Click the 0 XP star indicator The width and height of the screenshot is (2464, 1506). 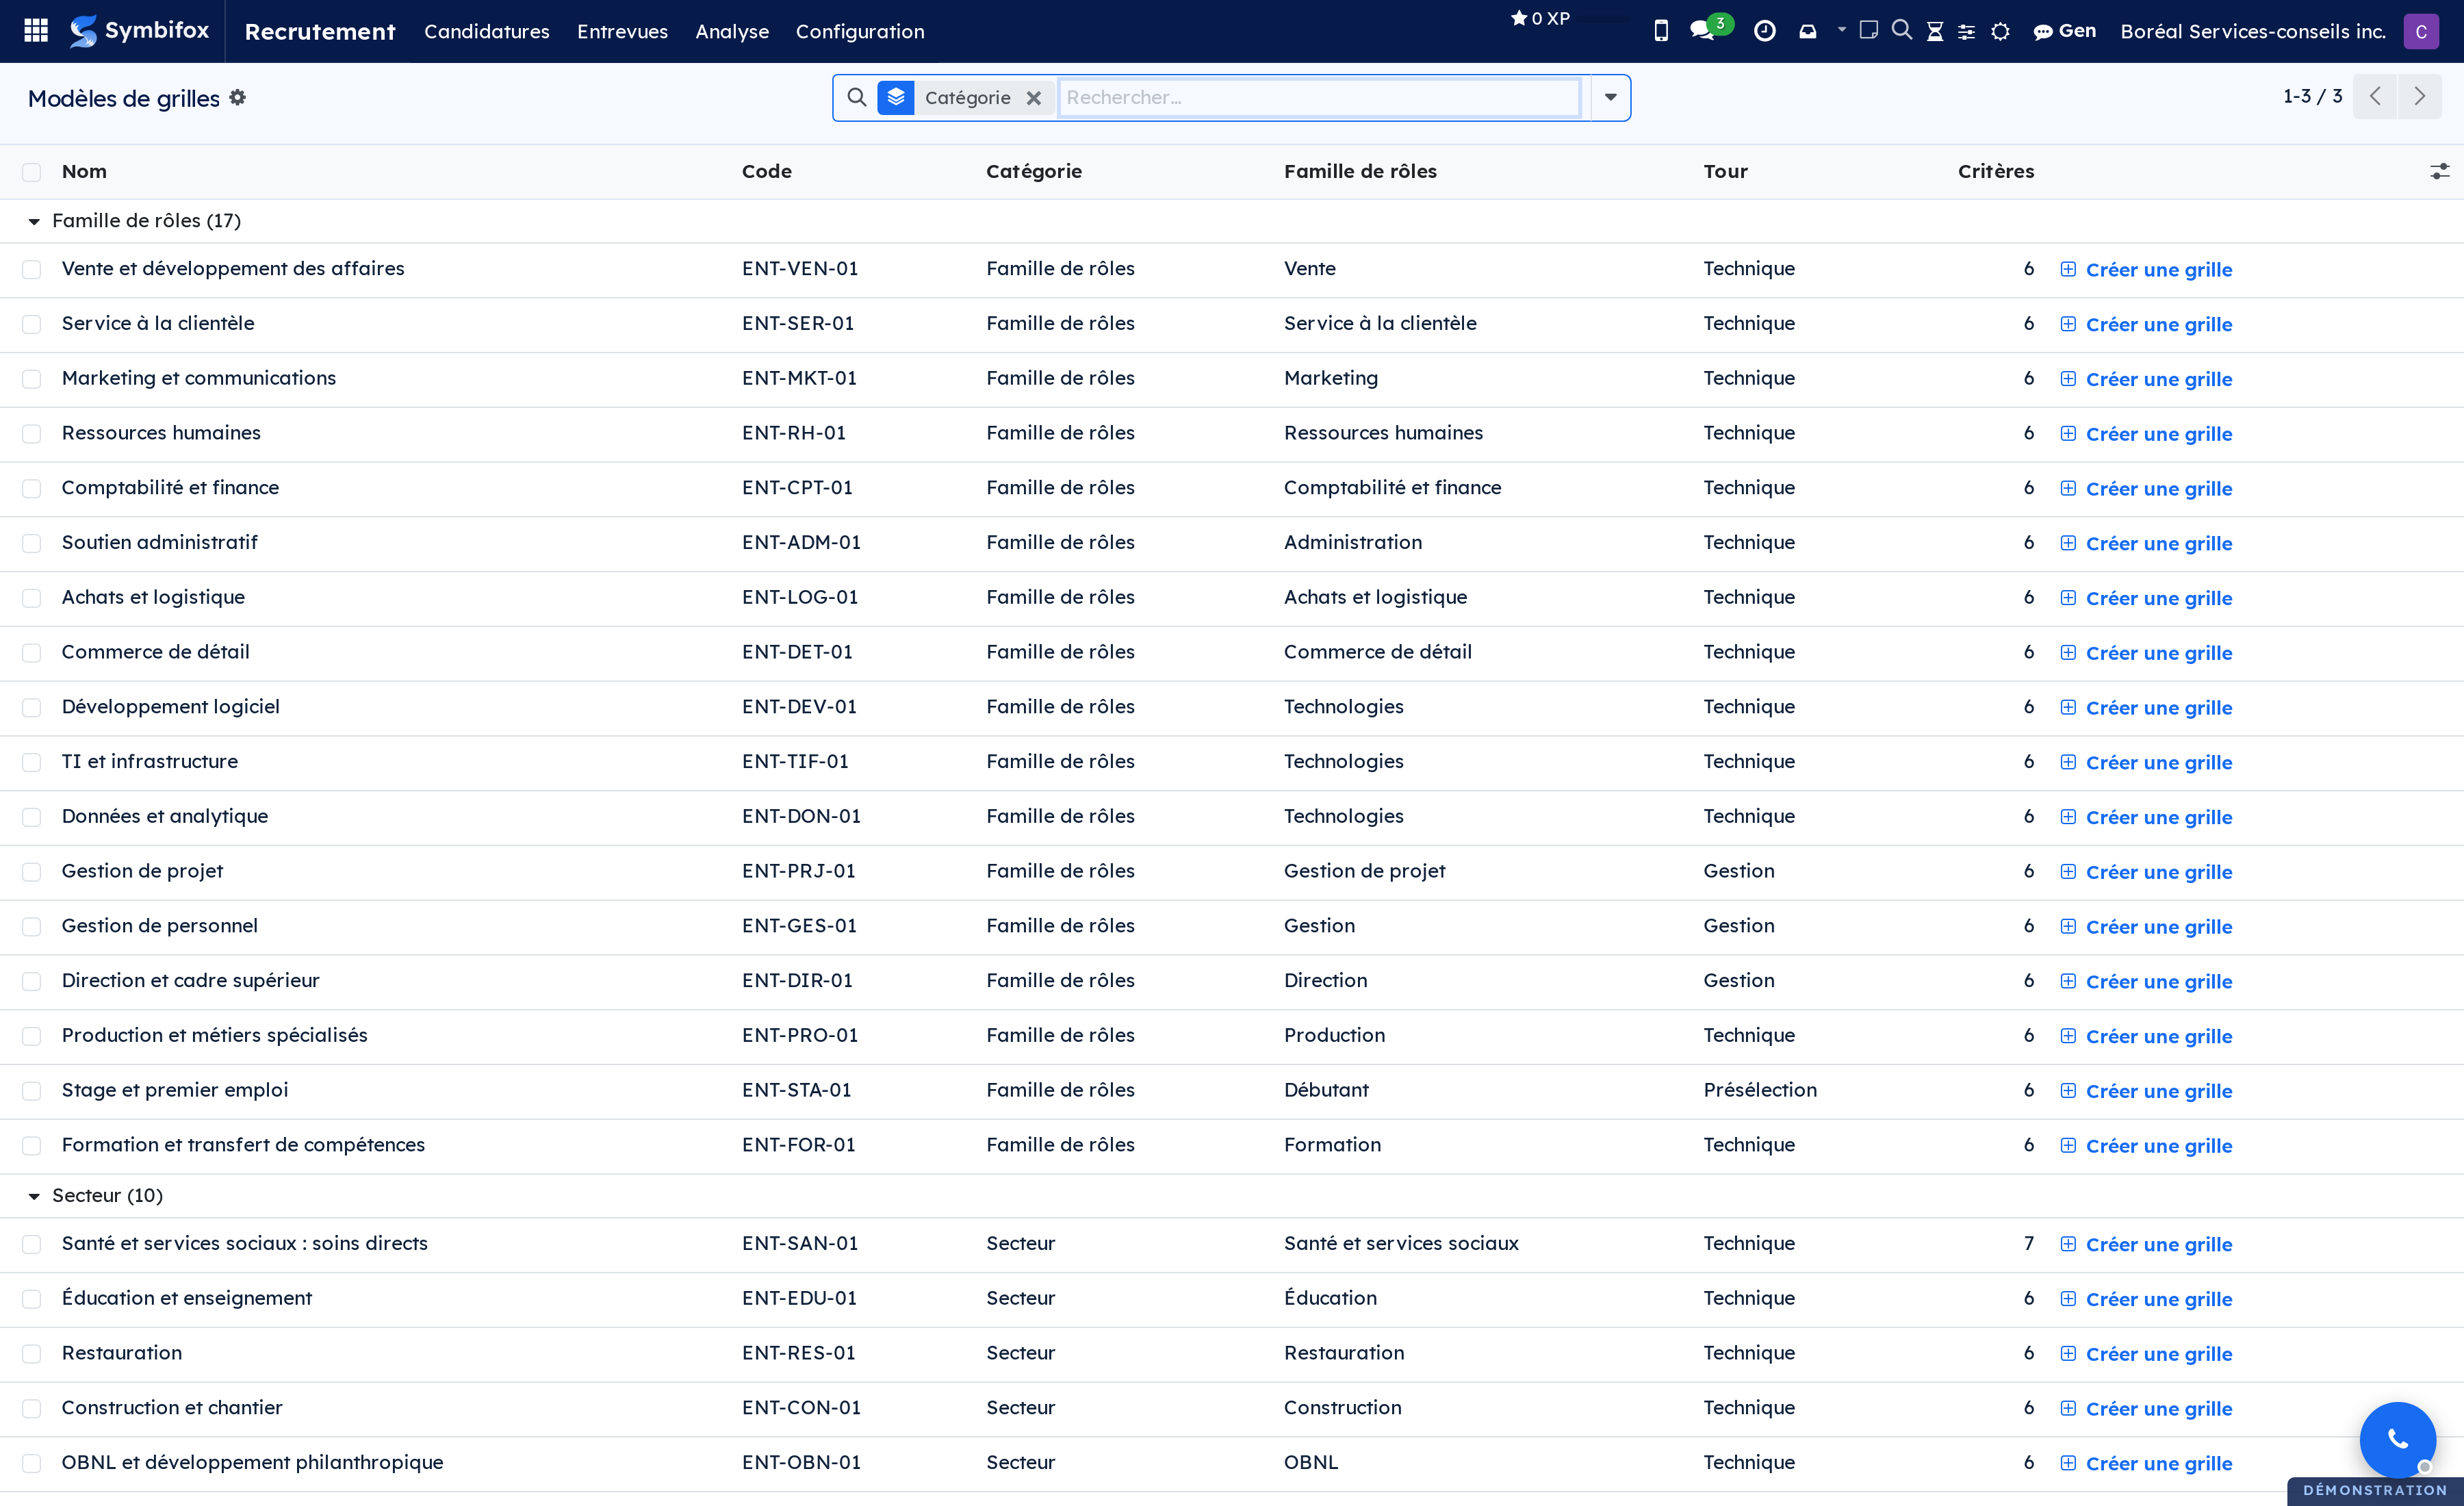click(1540, 18)
